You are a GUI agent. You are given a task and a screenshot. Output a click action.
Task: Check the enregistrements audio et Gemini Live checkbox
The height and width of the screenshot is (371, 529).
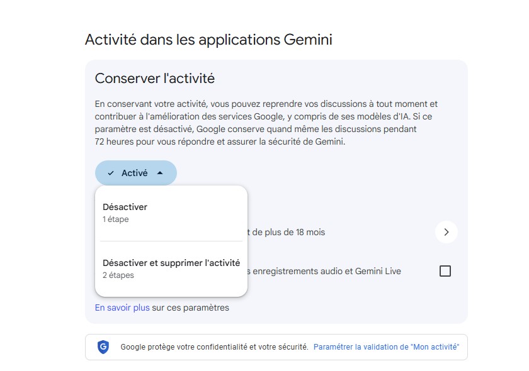(446, 270)
